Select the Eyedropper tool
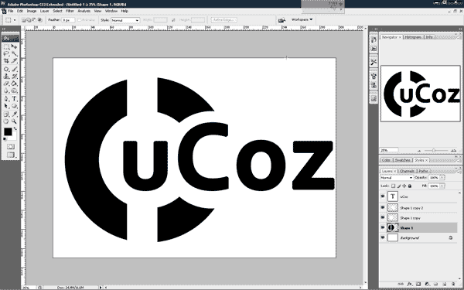Screen dimensions: 464x290 tap(14, 114)
